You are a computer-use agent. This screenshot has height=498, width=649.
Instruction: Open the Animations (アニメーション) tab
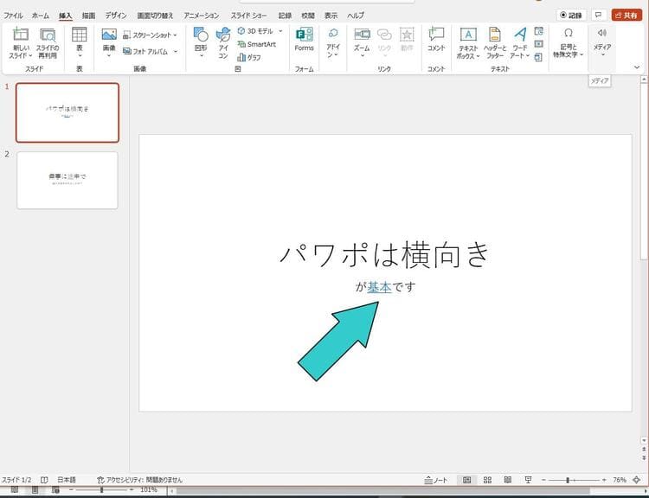tap(201, 16)
